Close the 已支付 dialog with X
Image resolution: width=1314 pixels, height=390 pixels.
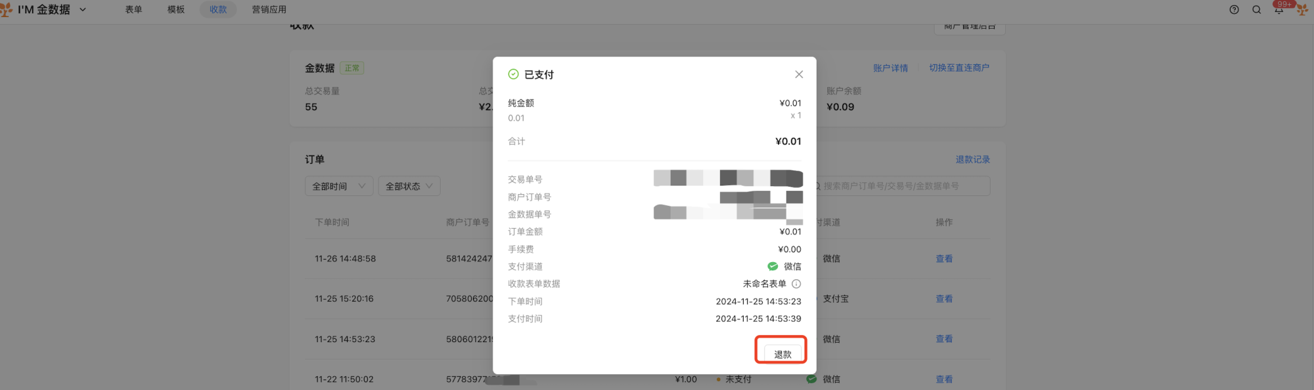click(x=799, y=75)
